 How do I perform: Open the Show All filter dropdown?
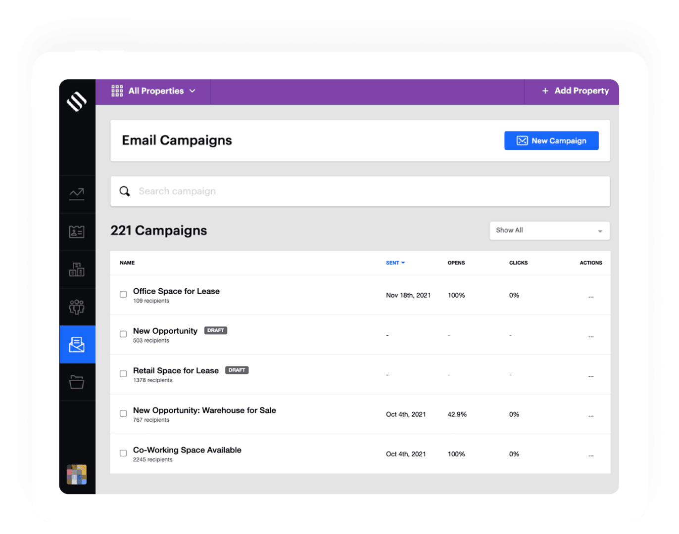pyautogui.click(x=549, y=230)
